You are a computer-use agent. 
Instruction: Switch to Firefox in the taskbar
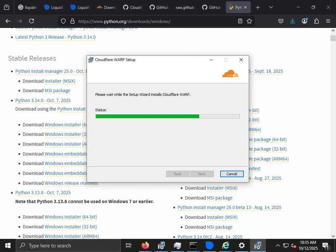coord(145,245)
